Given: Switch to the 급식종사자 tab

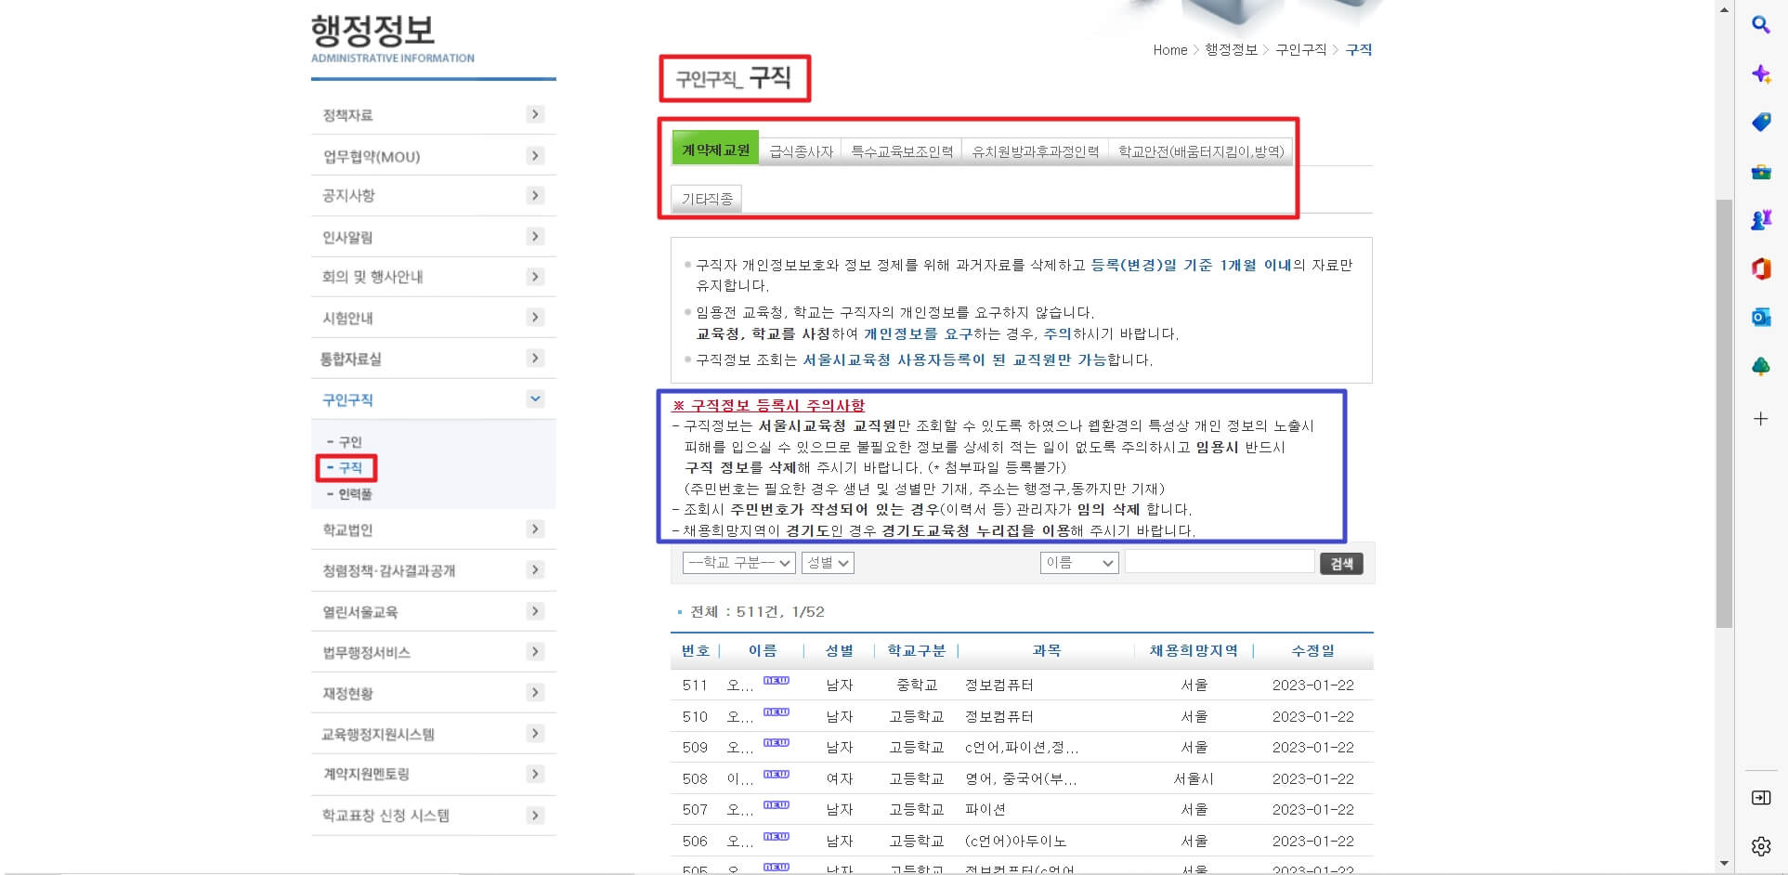Looking at the screenshot, I should click(x=801, y=150).
